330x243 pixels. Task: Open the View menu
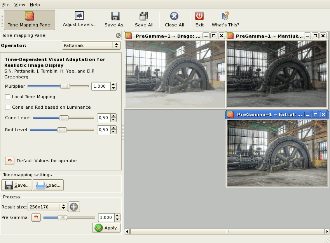(19, 5)
